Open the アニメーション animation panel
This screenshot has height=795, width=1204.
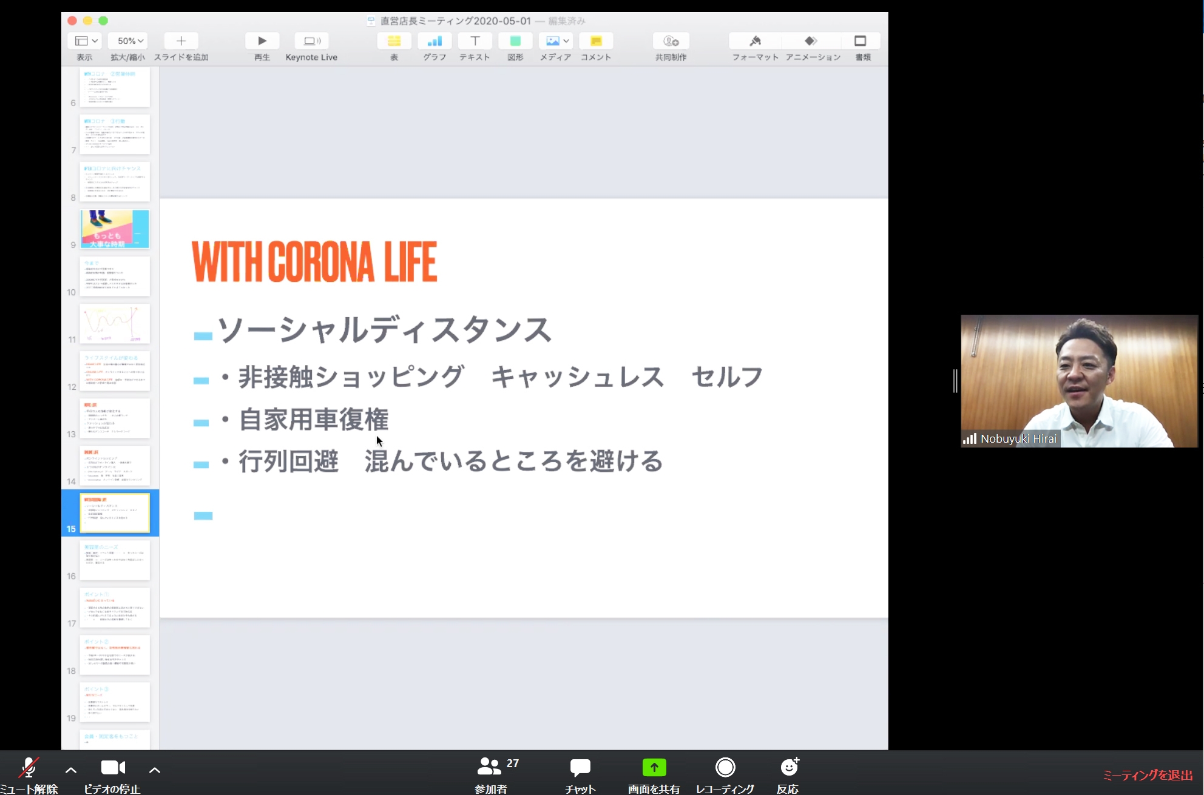coord(811,41)
